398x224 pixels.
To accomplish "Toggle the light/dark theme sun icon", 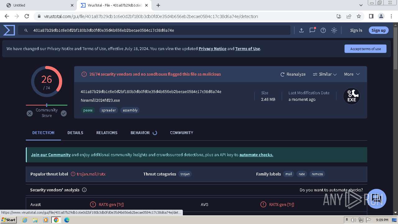I will 334,30.
